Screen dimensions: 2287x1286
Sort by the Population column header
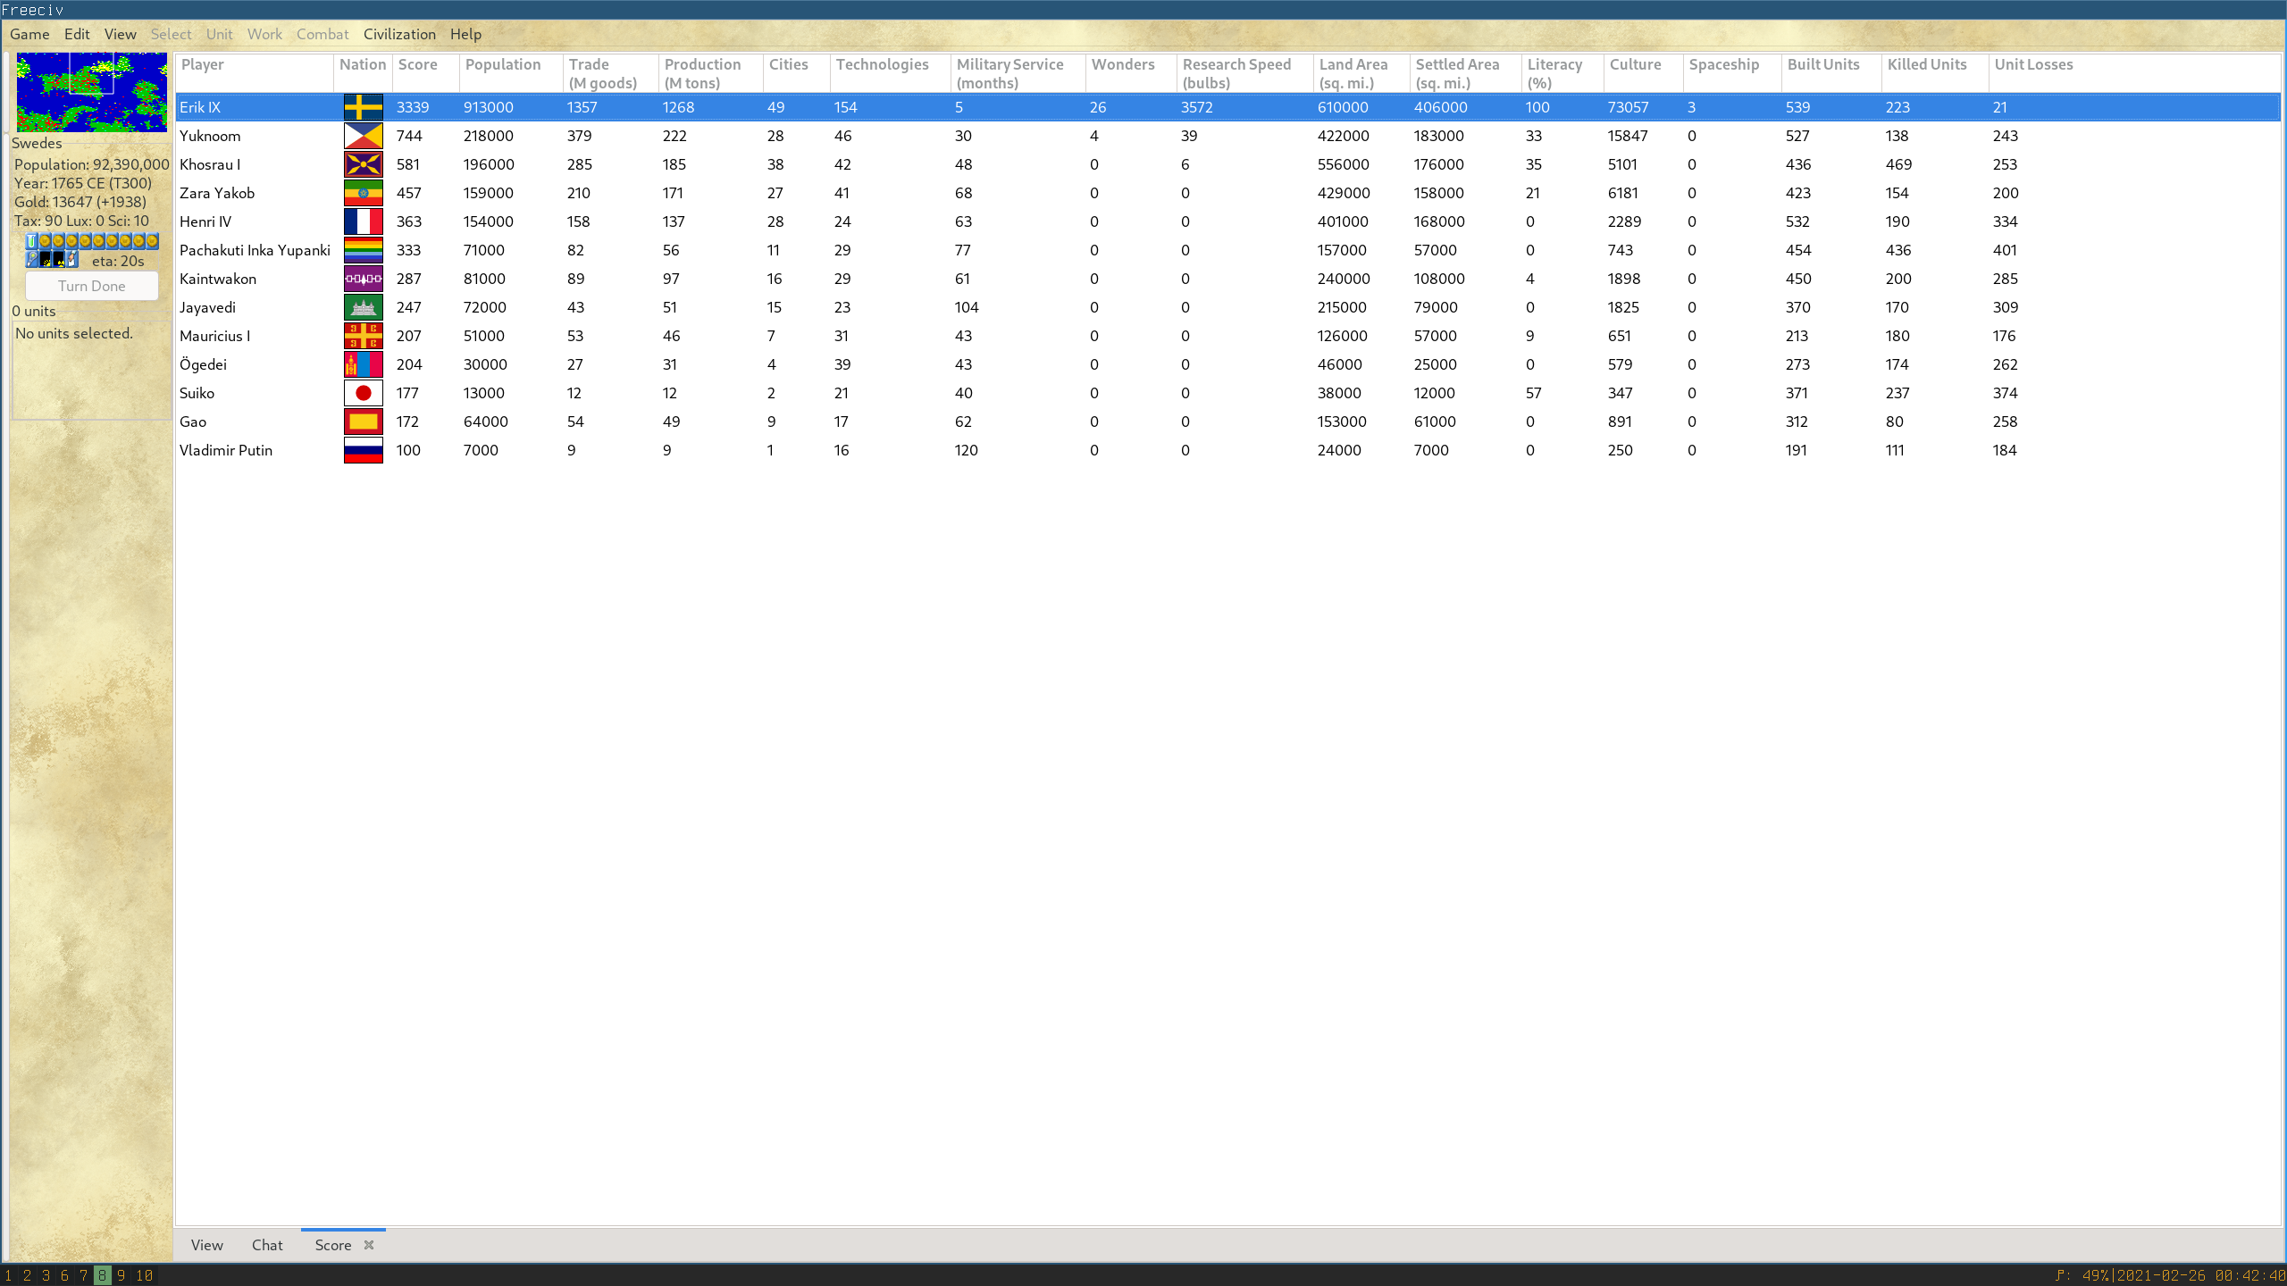point(502,65)
